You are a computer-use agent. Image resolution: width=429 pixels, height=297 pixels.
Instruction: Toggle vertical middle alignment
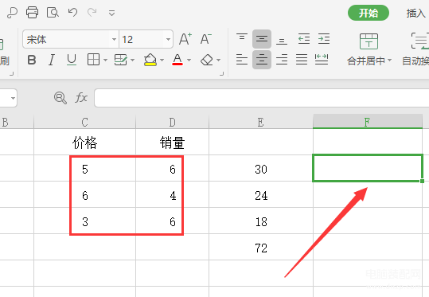[x=262, y=39]
